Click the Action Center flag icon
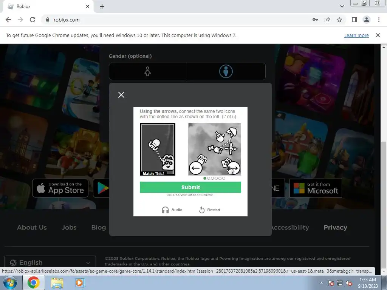This screenshot has height=290, width=387. (331, 283)
